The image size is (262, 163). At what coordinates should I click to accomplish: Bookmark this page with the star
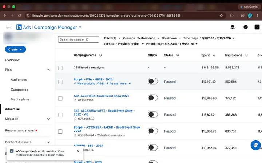tap(221, 16)
